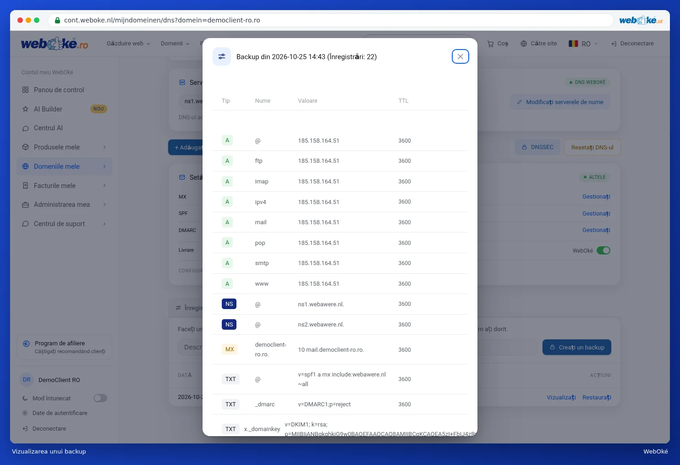Click the Centrul AI chat bubble icon
This screenshot has width=680, height=465.
click(x=25, y=128)
